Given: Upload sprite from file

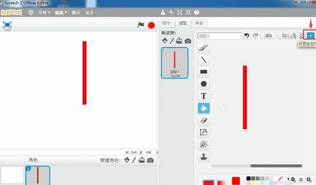Looking at the screenshot, I should [142, 160].
